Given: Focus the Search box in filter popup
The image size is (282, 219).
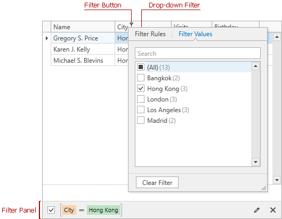Looking at the screenshot, I should (198, 53).
